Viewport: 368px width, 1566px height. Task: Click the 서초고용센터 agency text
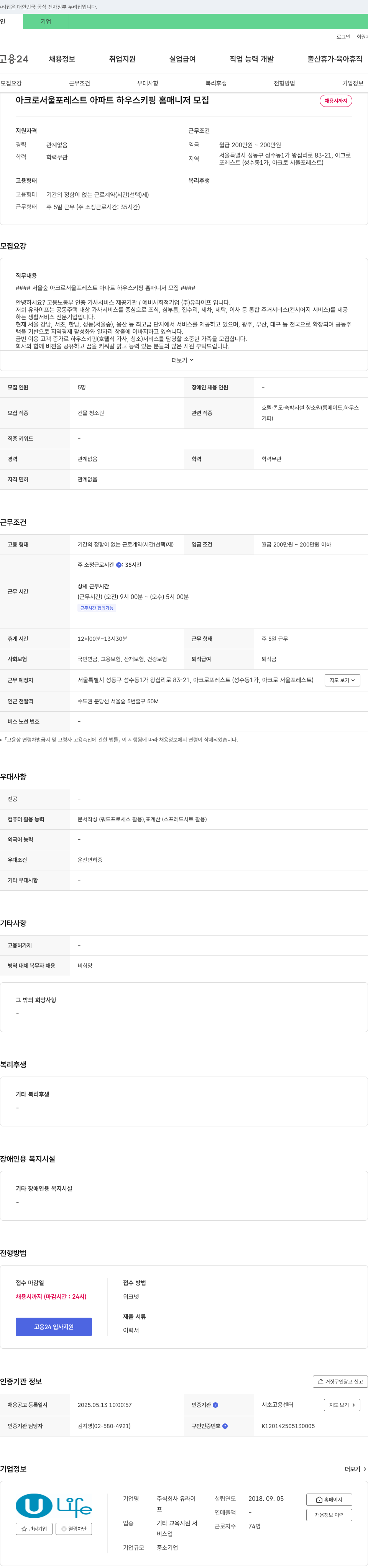point(278,1405)
